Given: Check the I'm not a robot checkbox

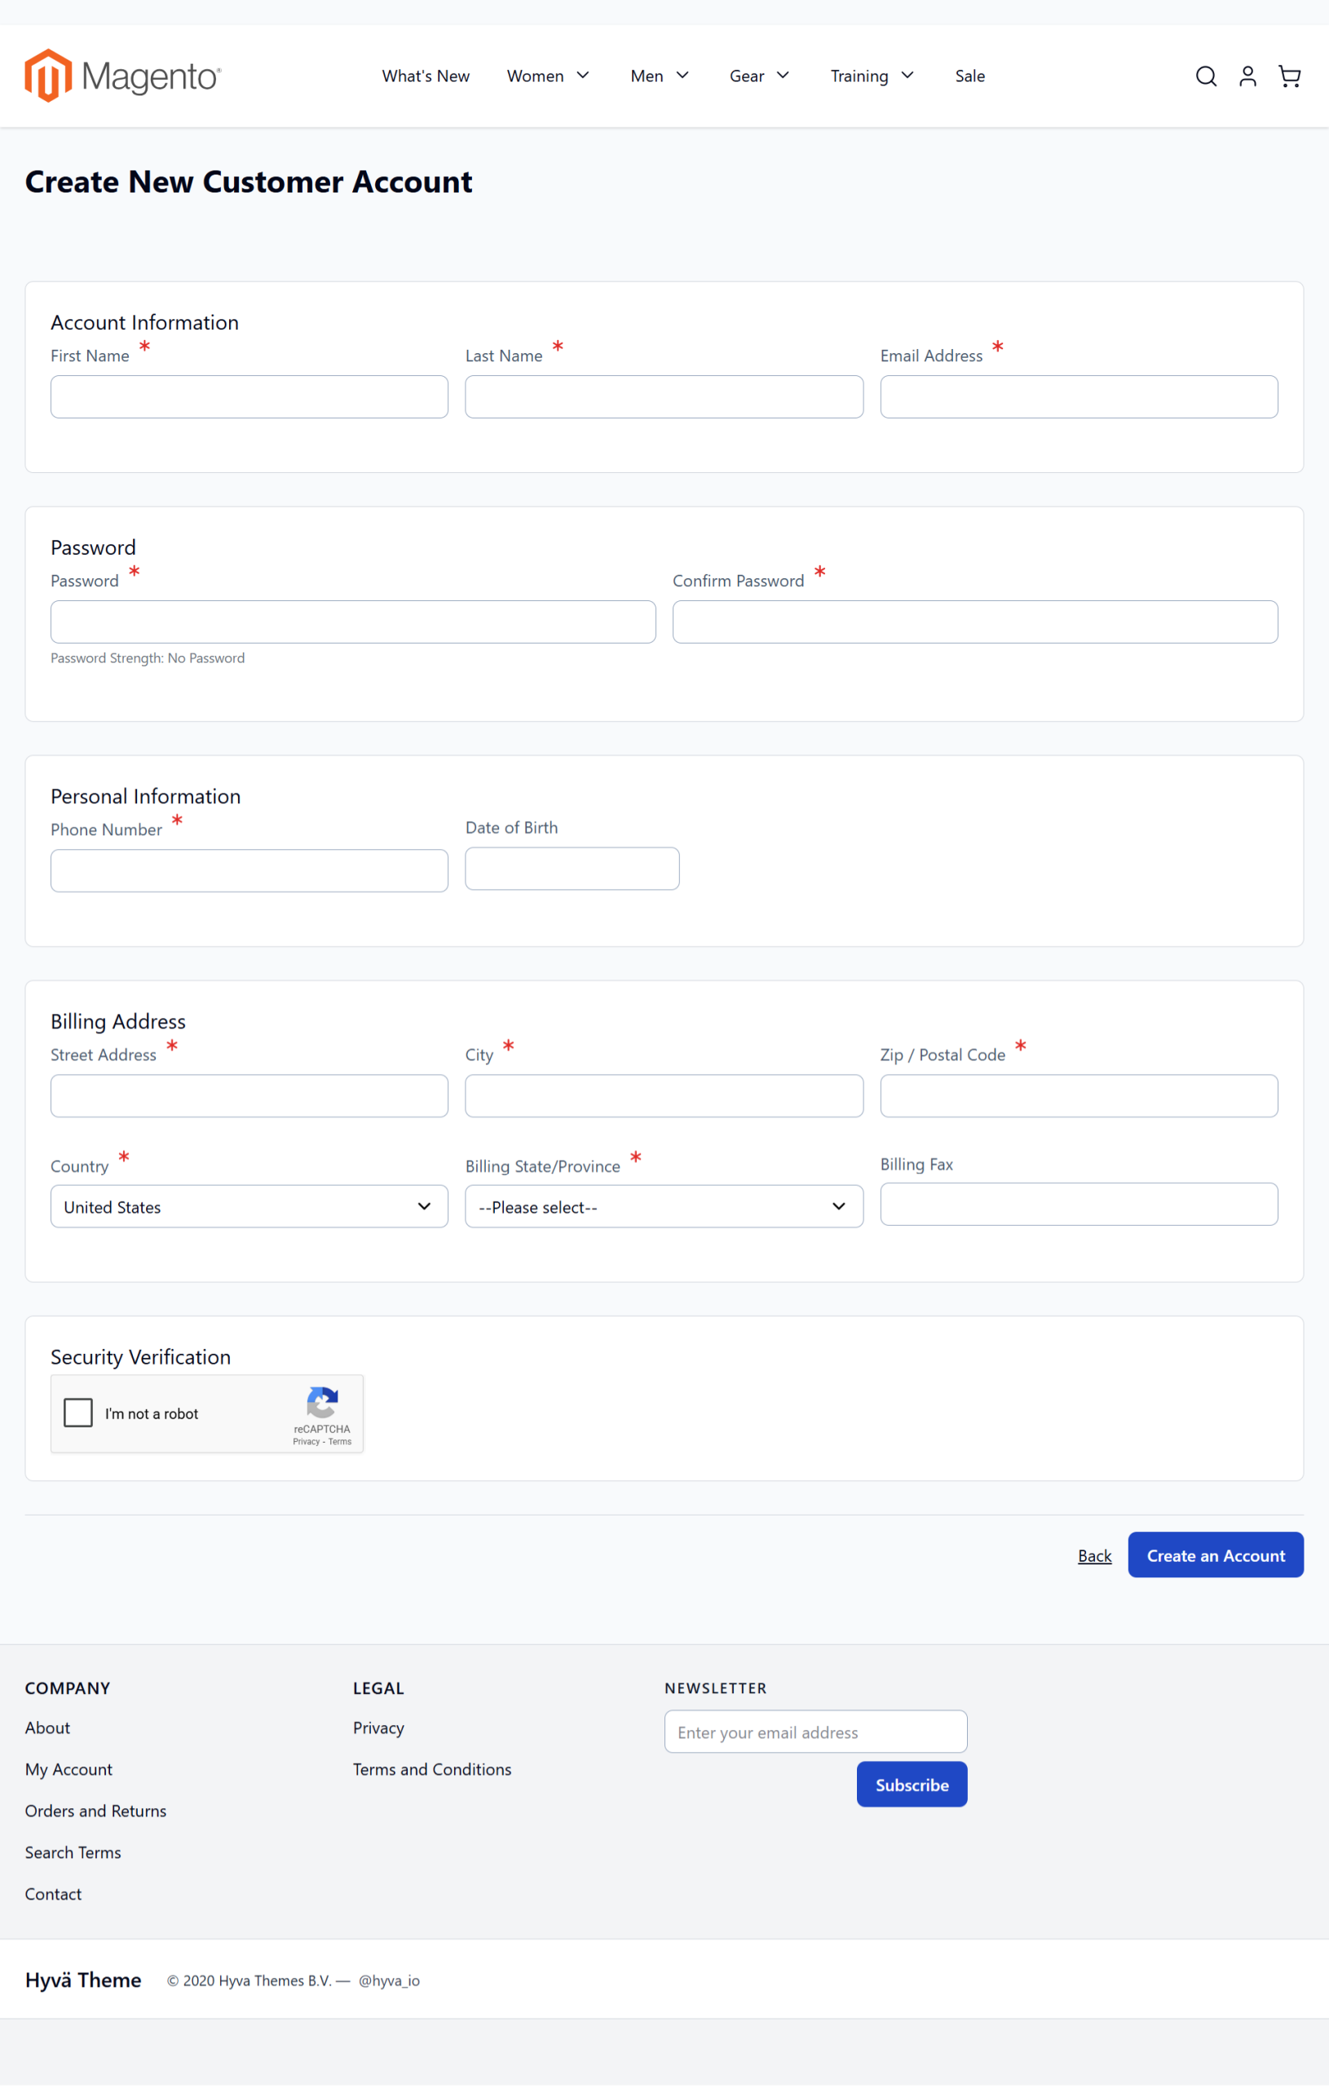Looking at the screenshot, I should (x=78, y=1413).
